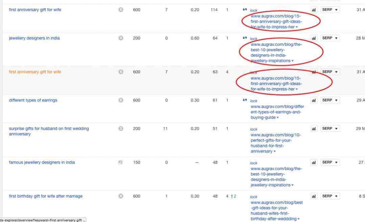This screenshot has width=365, height=222.
Task: Click the green position change '↑2'
Action: pos(234,196)
